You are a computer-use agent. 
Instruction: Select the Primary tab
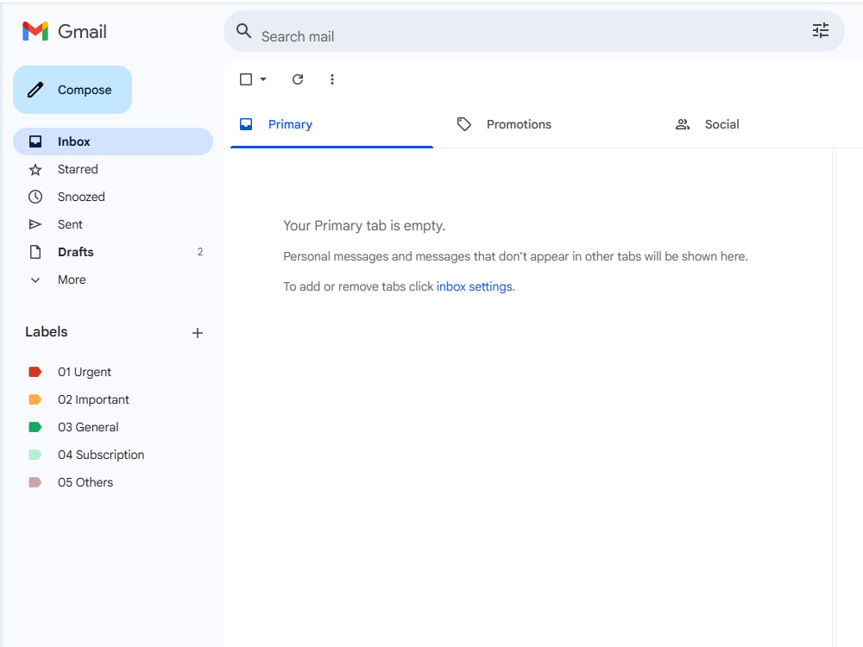(x=290, y=124)
